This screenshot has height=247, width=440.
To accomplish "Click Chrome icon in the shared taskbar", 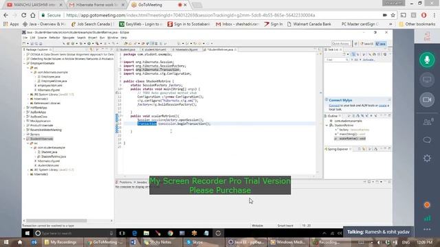I will 170,233.
